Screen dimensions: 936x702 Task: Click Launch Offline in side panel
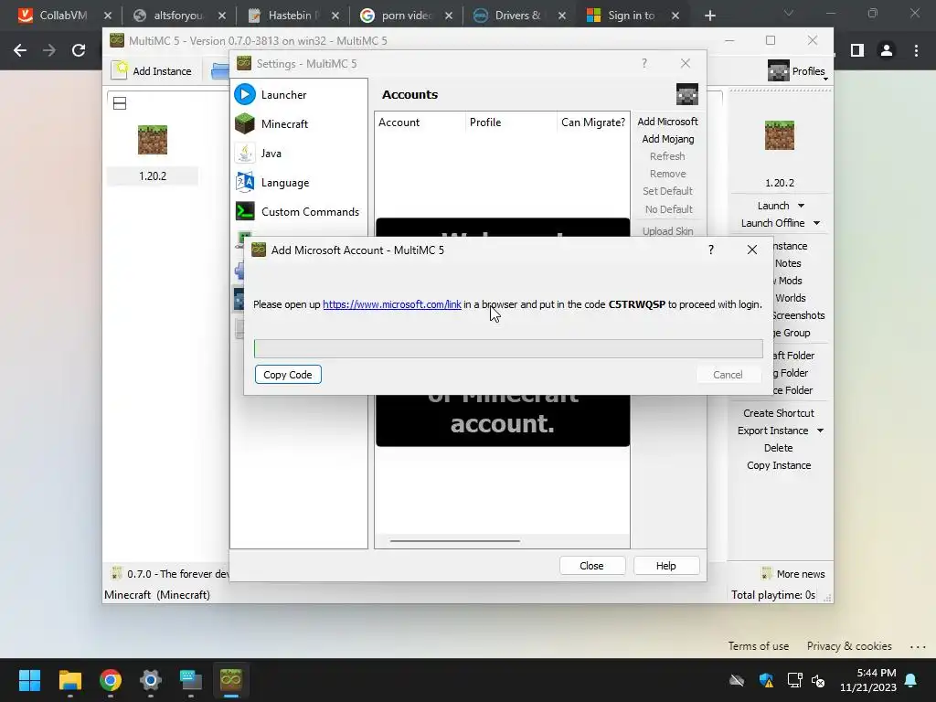click(772, 223)
